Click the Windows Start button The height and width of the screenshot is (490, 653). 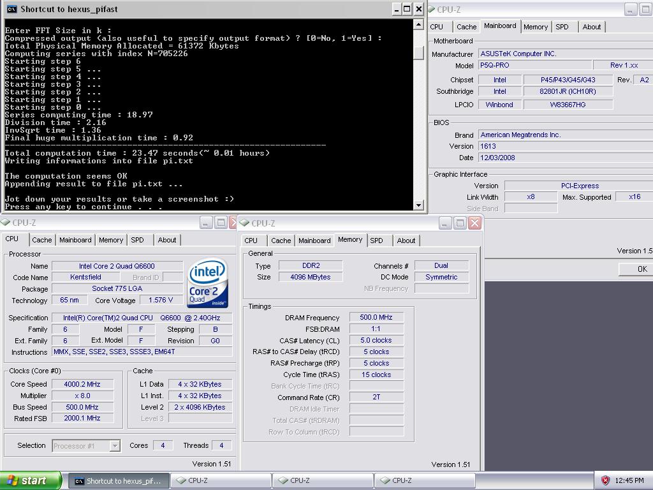point(31,480)
